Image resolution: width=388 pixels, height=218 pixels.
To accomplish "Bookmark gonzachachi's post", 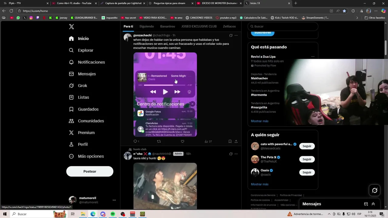I will tap(230, 141).
